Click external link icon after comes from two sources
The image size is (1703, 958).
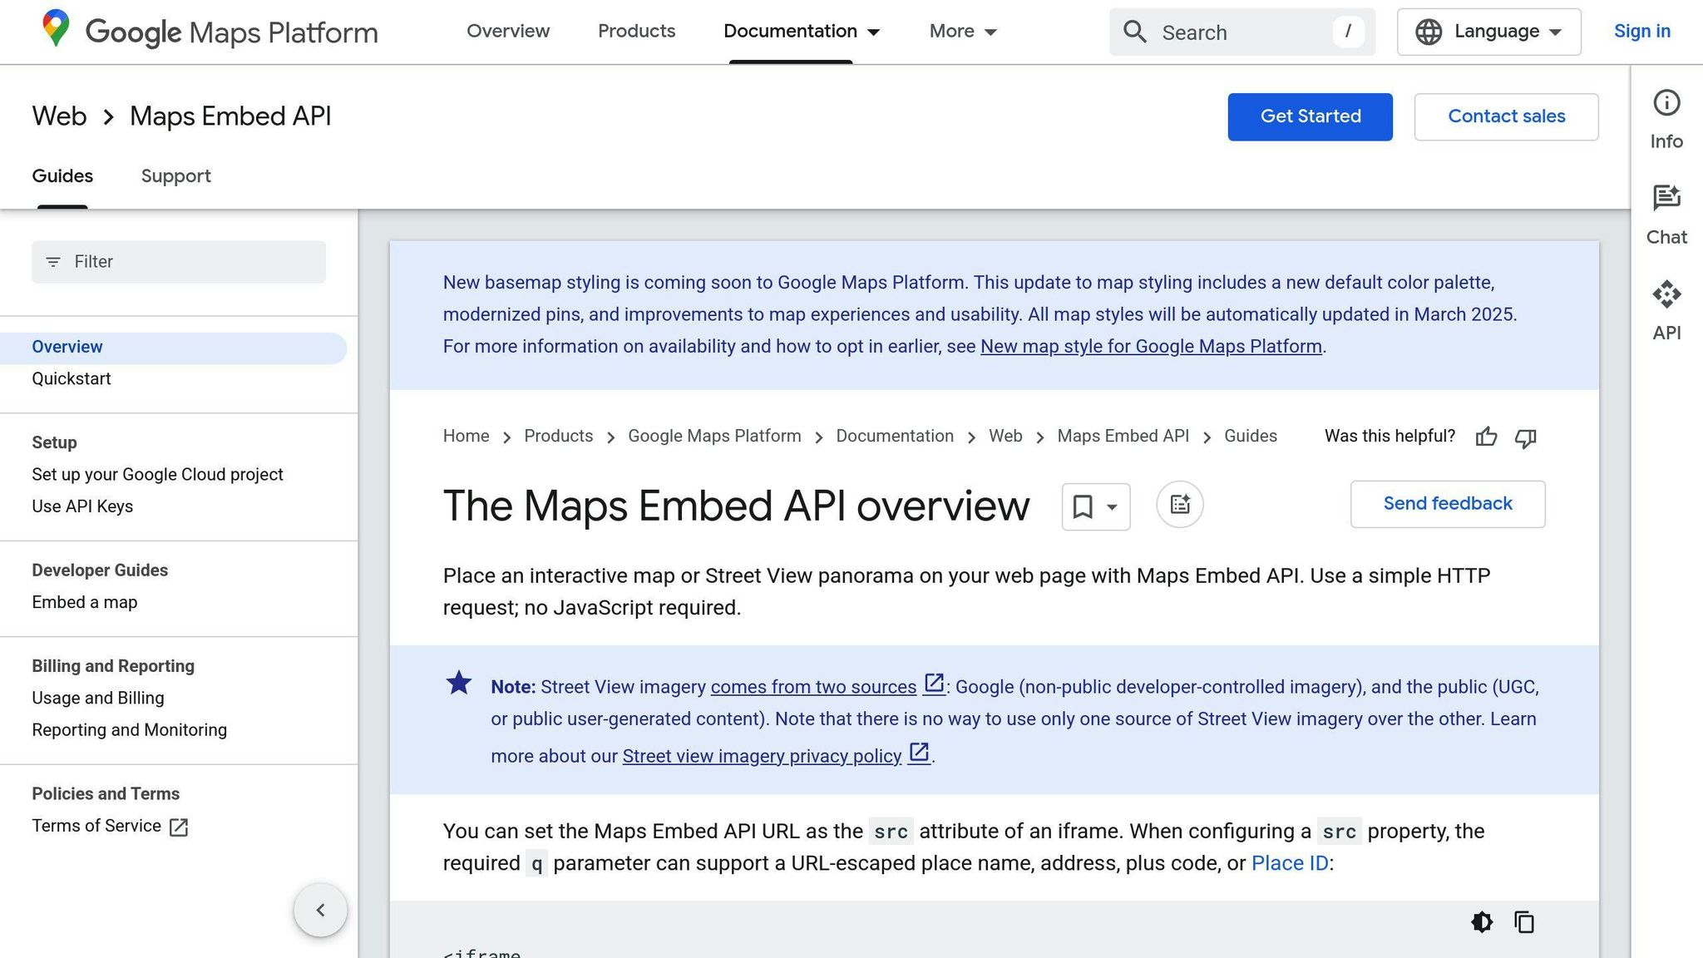tap(934, 684)
